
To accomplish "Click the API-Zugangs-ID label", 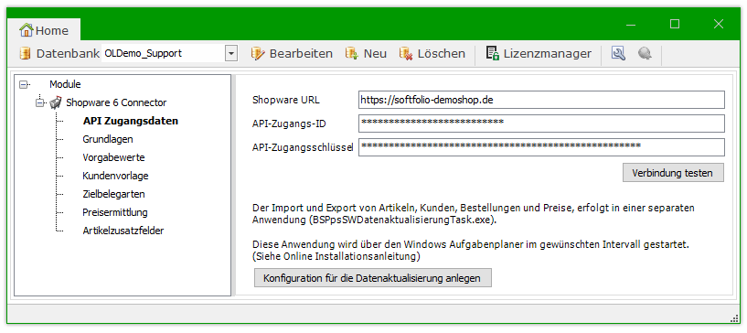I will pyautogui.click(x=289, y=124).
